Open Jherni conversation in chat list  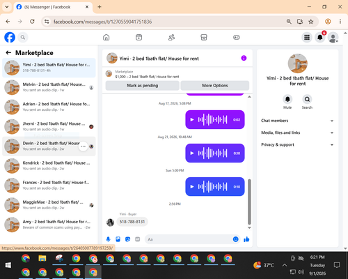pos(49,126)
